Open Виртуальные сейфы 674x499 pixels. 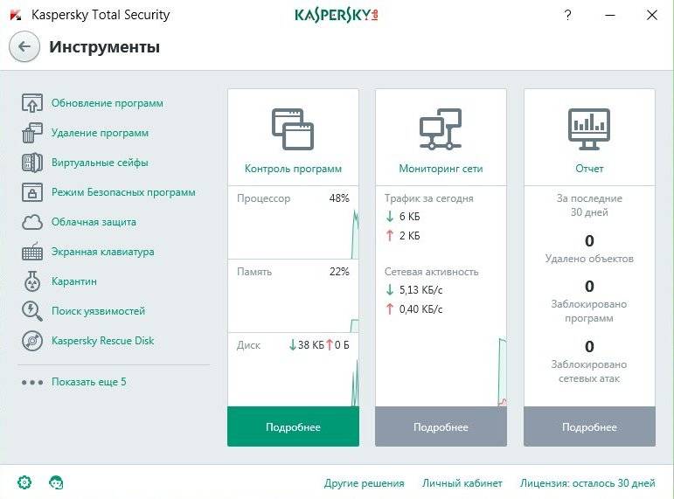pyautogui.click(x=100, y=163)
